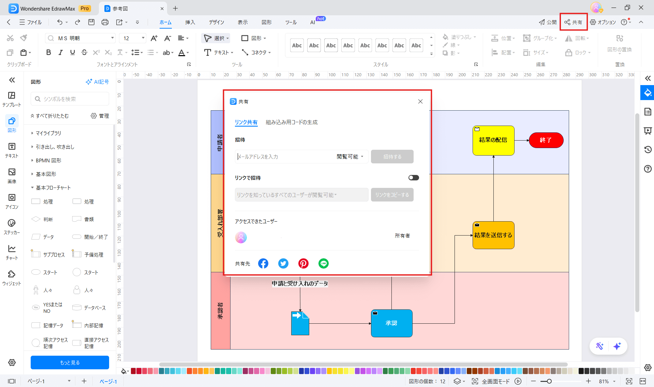Open the 閲覧可能 permission dropdown
This screenshot has width=654, height=387.
pyautogui.click(x=350, y=157)
